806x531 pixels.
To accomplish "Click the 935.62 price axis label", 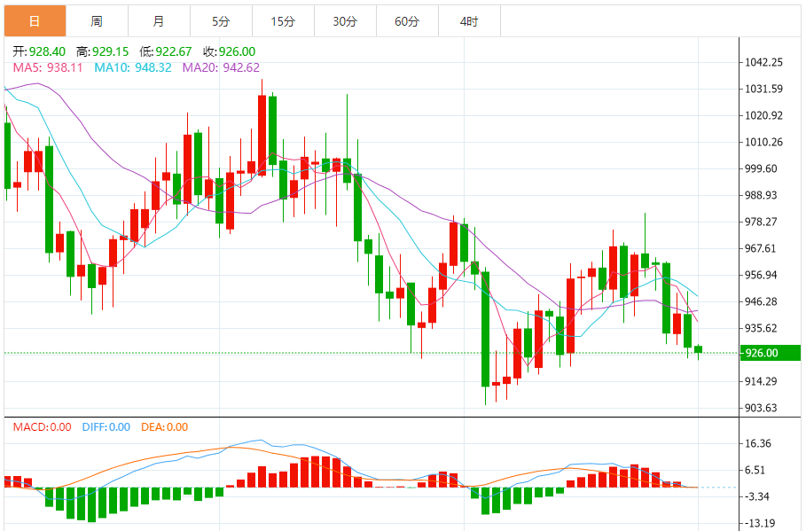I will click(x=762, y=328).
